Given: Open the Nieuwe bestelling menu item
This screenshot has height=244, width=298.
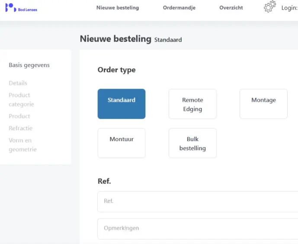Looking at the screenshot, I should (x=118, y=8).
